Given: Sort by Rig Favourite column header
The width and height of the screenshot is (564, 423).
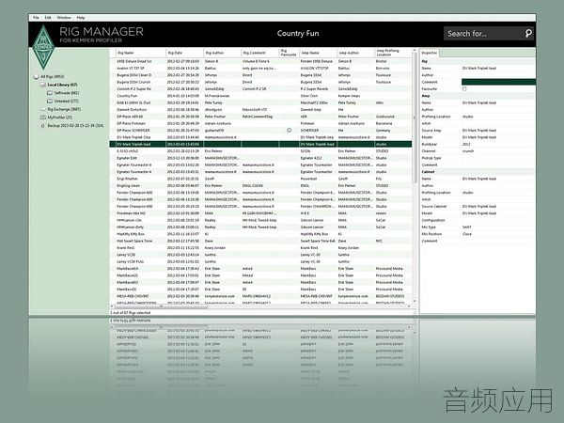Looking at the screenshot, I should pos(289,53).
